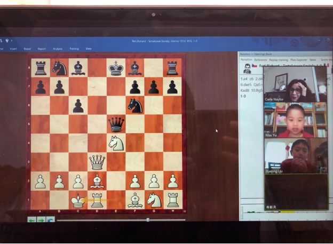The image size is (333, 244).
Task: Move the game position slider handle
Action: click(148, 220)
